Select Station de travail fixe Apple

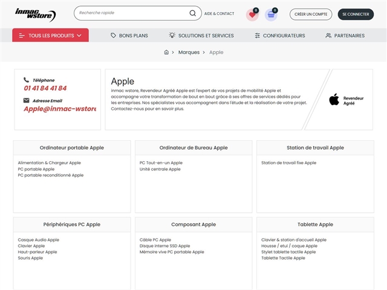(289, 163)
